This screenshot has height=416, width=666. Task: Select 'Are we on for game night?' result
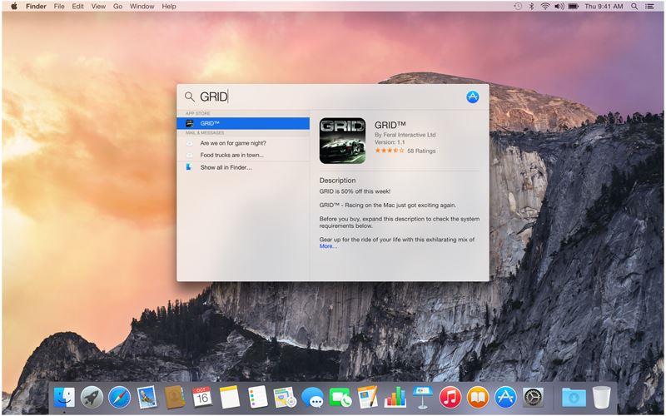(243, 143)
